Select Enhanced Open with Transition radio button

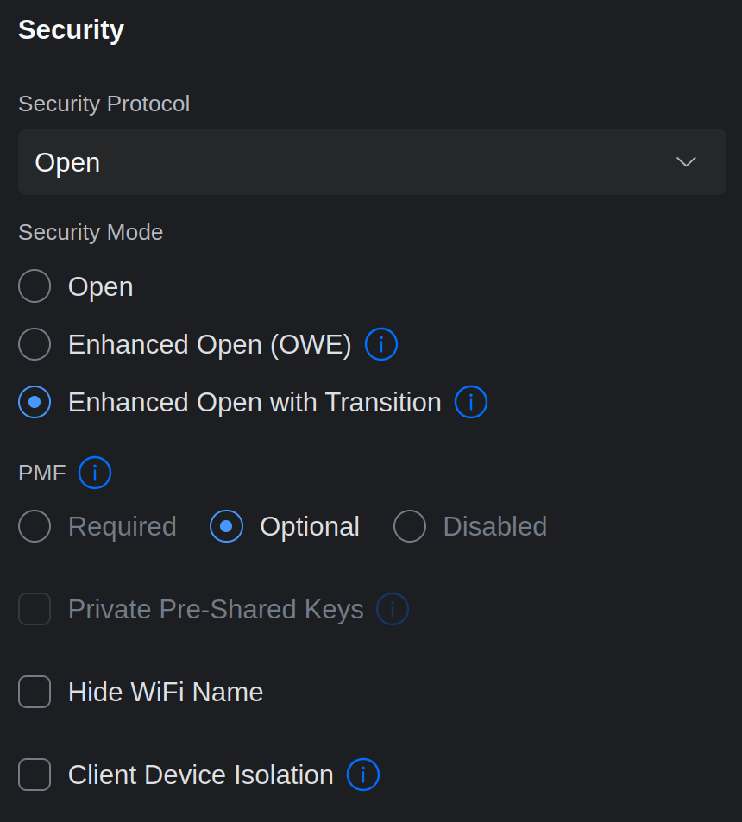pyautogui.click(x=35, y=403)
